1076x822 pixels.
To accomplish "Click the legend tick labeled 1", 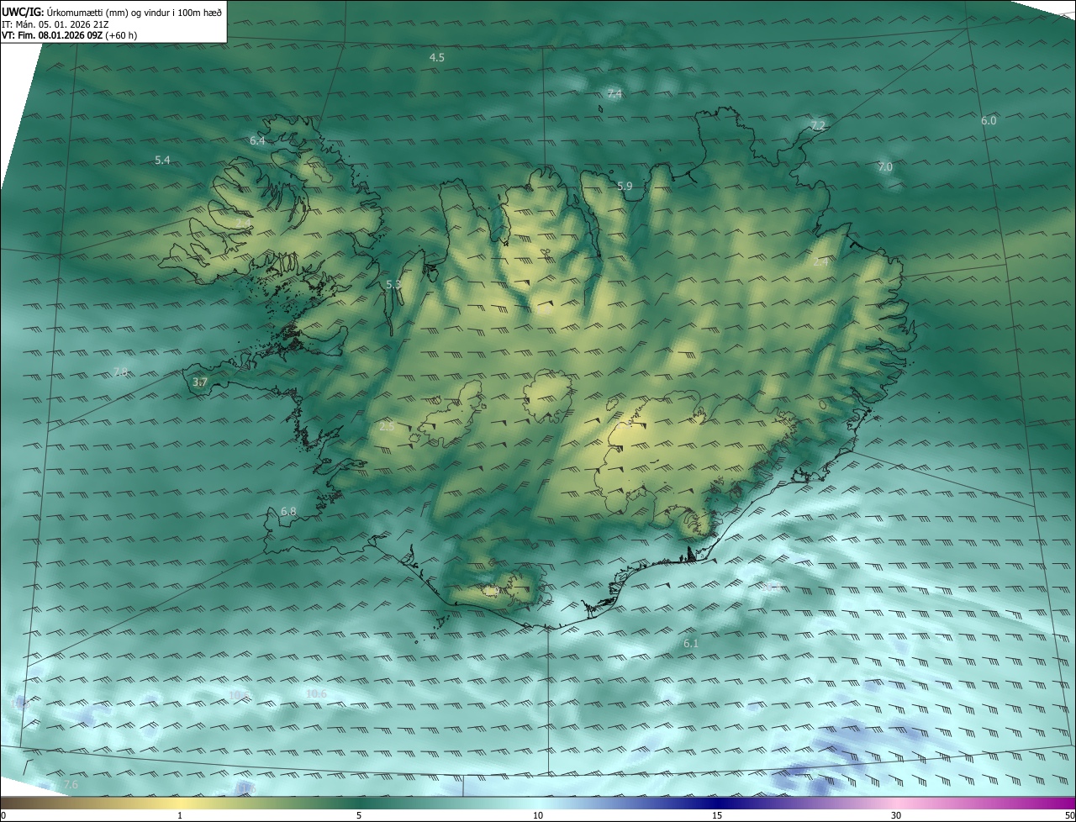I will click(180, 815).
